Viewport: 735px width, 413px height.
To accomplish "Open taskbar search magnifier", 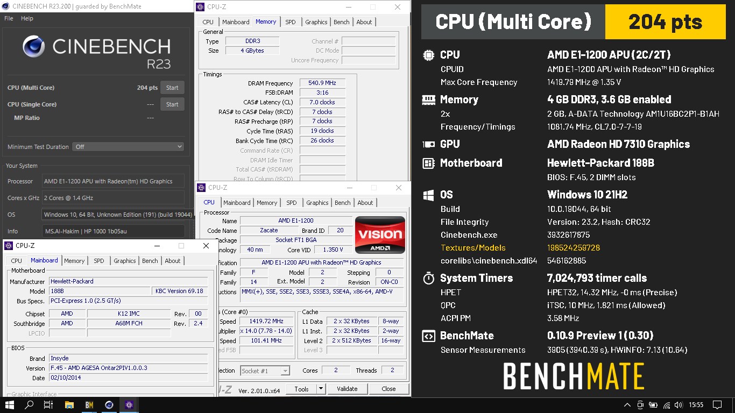I will (x=29, y=405).
